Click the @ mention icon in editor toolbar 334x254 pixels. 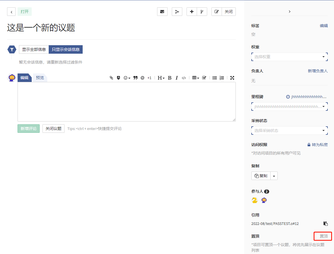click(x=142, y=78)
